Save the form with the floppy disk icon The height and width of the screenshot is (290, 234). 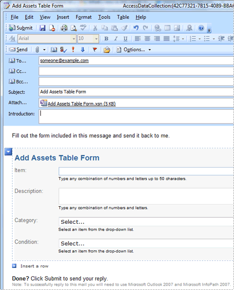pos(42,28)
